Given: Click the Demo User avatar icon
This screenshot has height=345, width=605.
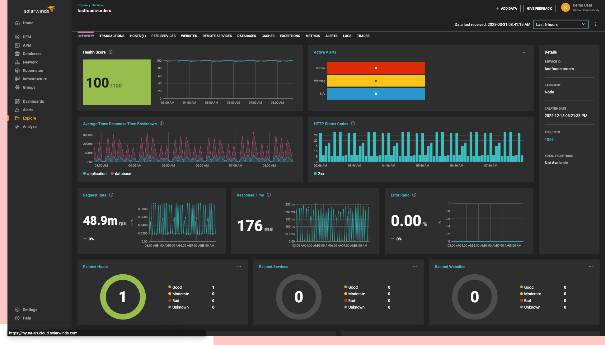Looking at the screenshot, I should pos(565,7).
